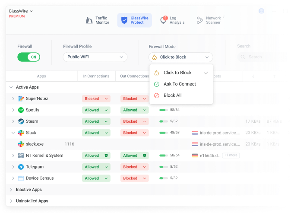
Task: Turn off the Firewall ON toggle
Action: [29, 57]
